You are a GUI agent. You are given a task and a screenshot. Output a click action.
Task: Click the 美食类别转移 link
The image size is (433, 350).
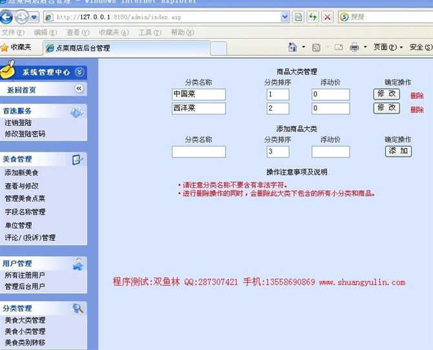pyautogui.click(x=25, y=342)
